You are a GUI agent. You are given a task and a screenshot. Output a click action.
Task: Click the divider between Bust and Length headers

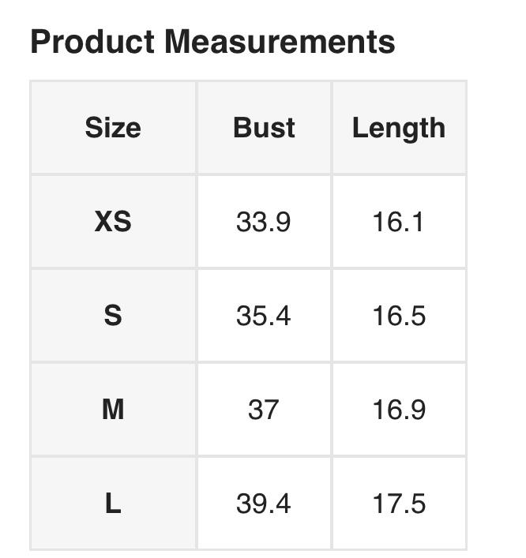click(x=332, y=128)
